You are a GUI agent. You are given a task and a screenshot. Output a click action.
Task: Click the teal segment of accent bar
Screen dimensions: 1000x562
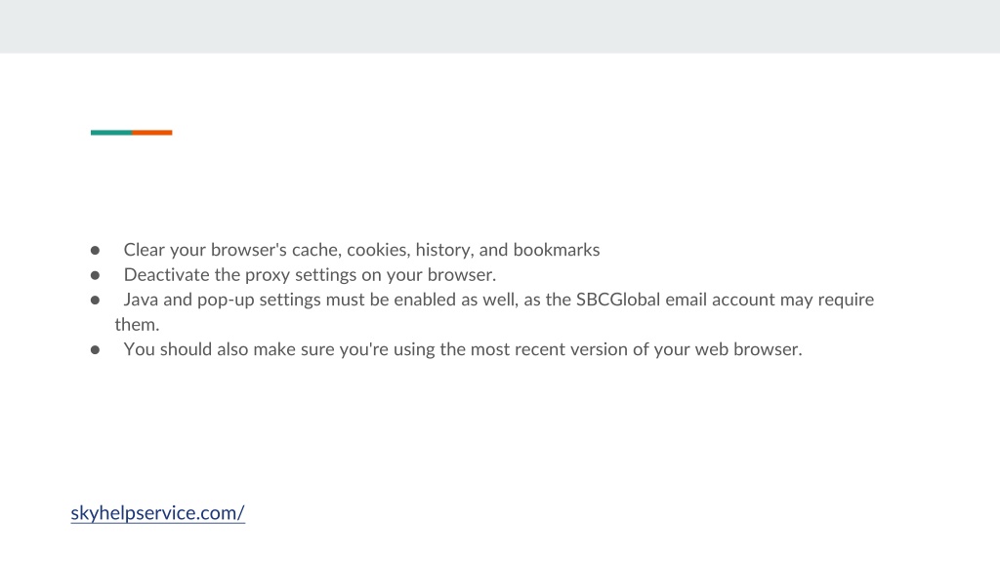point(111,133)
